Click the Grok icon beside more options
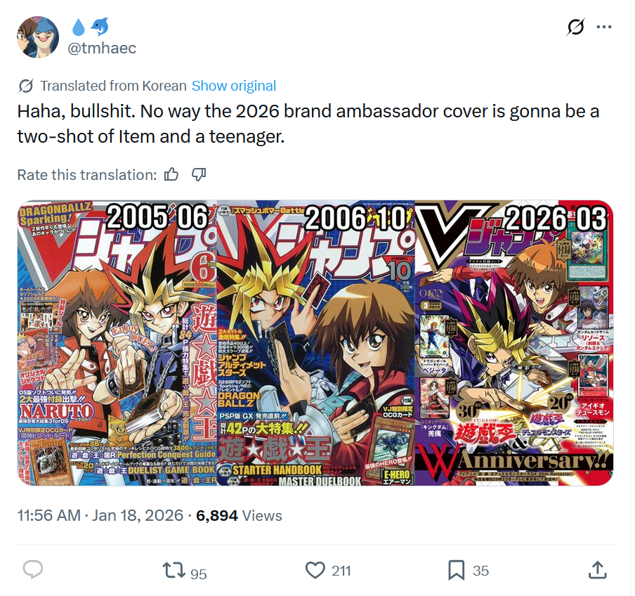This screenshot has height=596, width=635. pyautogui.click(x=575, y=27)
